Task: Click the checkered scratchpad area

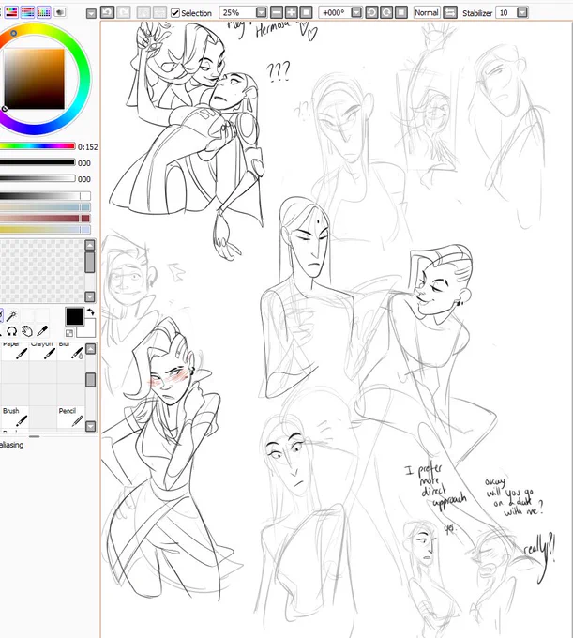Action: click(x=41, y=270)
